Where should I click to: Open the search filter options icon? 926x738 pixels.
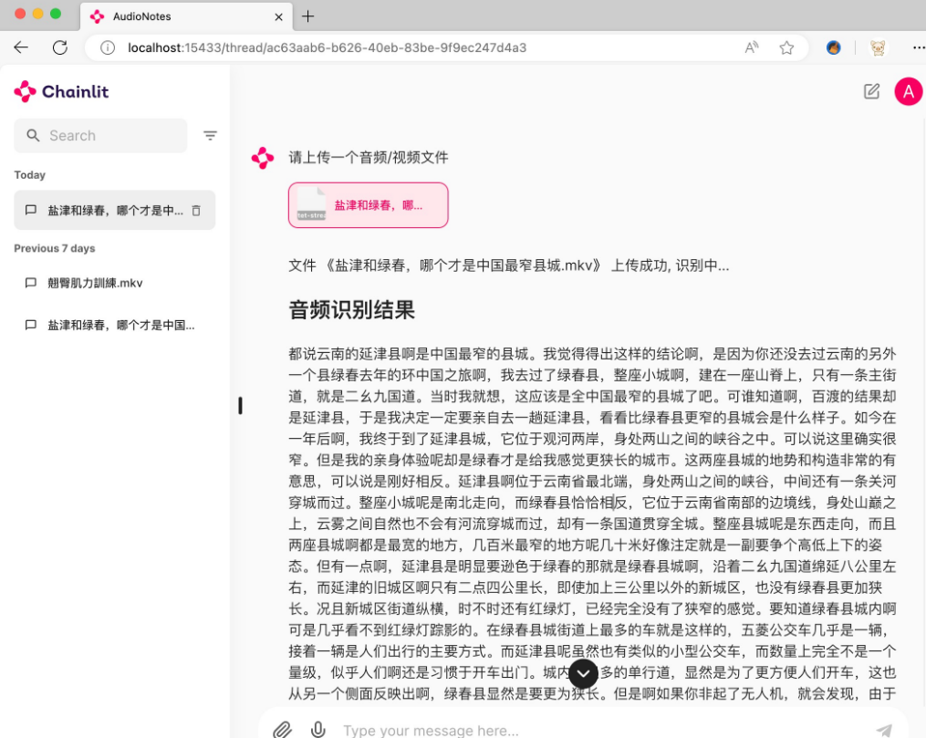pyautogui.click(x=210, y=136)
